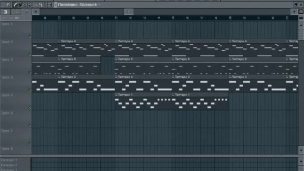Image resolution: width=304 pixels, height=171 pixels.
Task: Select the Трек 7 label
Action: click(7, 131)
